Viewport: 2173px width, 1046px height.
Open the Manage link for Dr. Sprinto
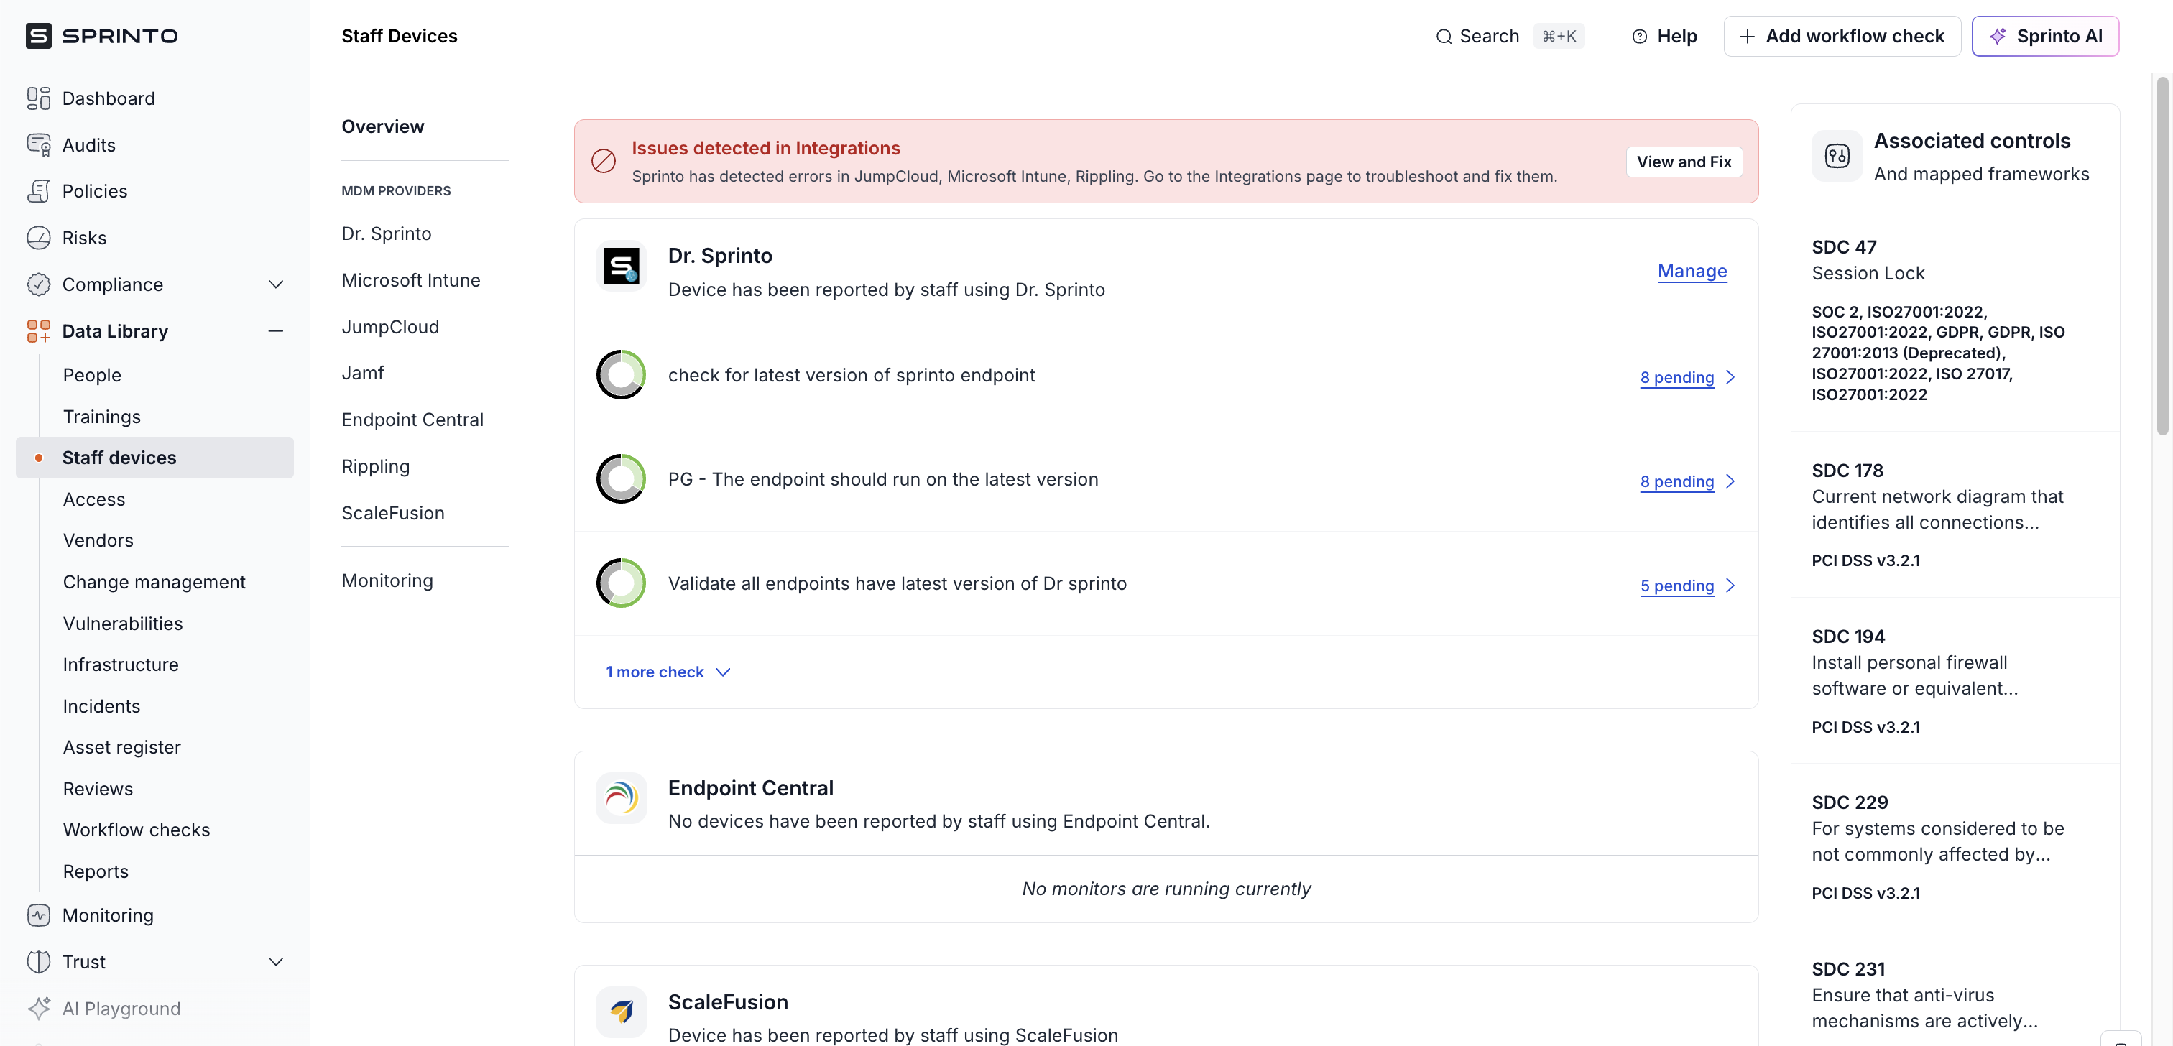point(1692,272)
